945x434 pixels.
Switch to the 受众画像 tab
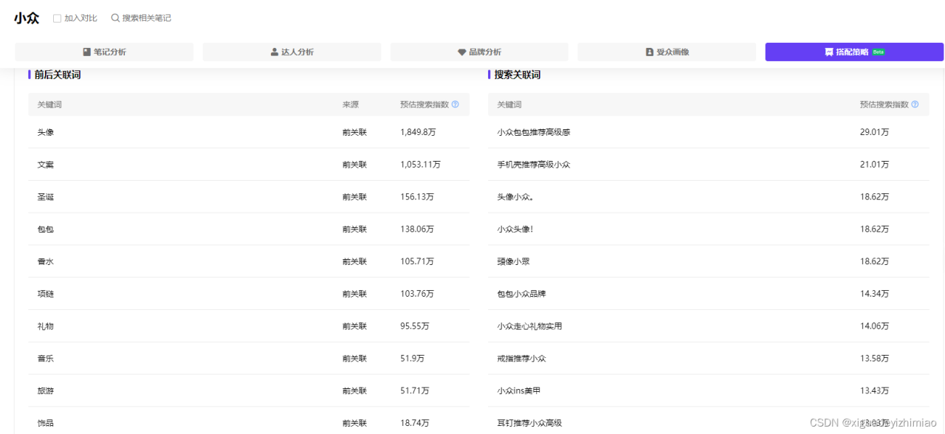click(x=666, y=52)
